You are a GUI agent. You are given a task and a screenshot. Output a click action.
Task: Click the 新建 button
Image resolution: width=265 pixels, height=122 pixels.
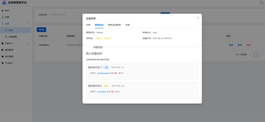tap(41, 30)
